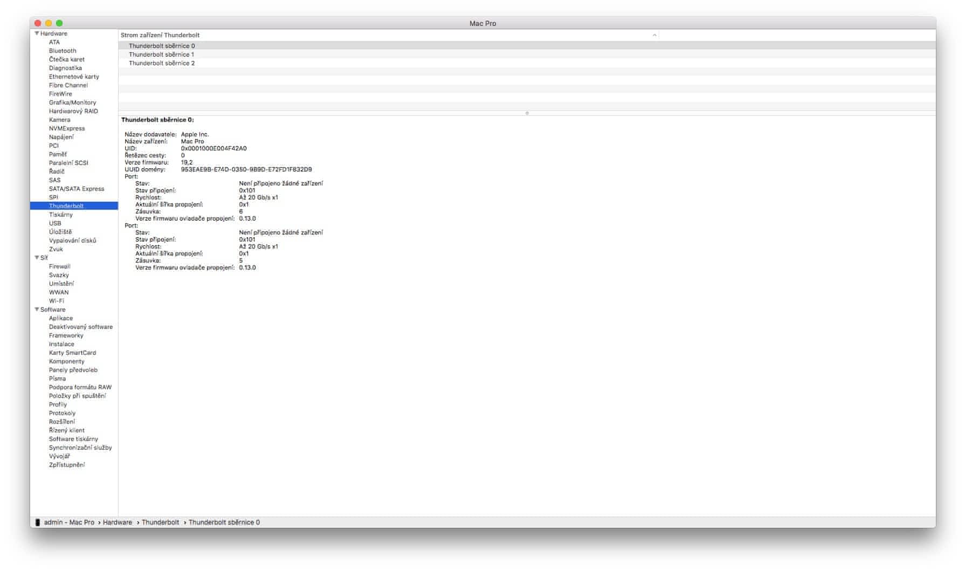Screen dimensions: 966x571
Task: Select Thunderbolt sběrnice 2 row
Action: (527, 63)
